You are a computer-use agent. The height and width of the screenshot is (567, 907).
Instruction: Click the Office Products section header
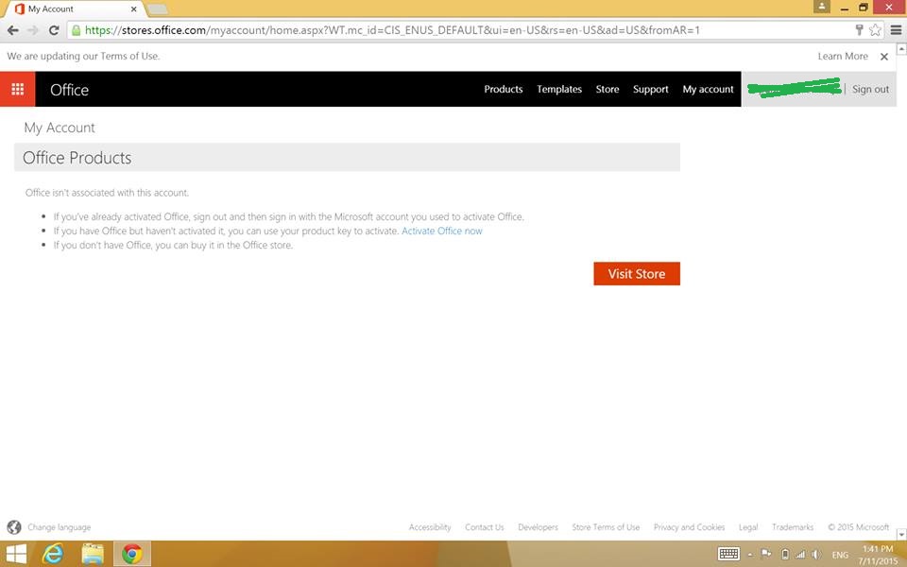click(x=347, y=158)
